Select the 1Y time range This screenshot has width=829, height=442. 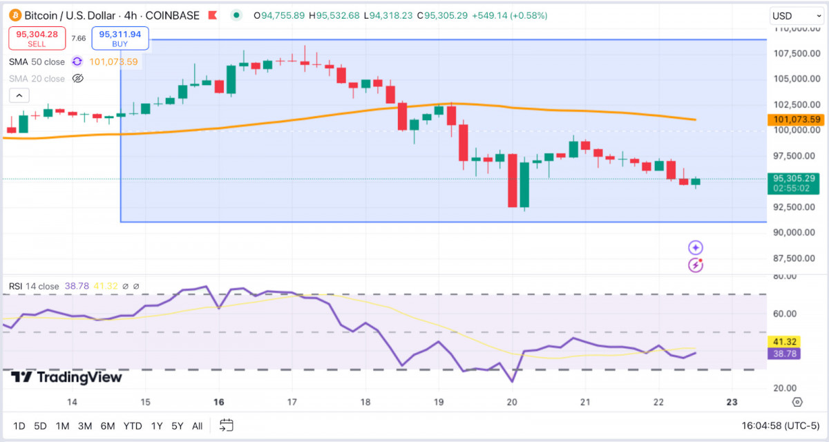157,426
